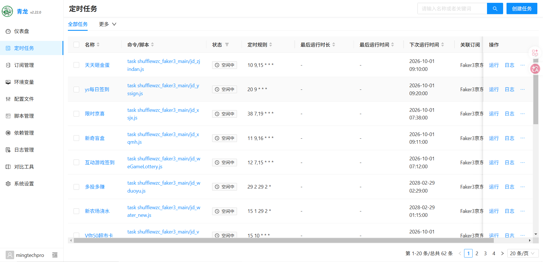Check the 限时京喜 row checkbox
Image resolution: width=543 pixels, height=262 pixels.
point(76,114)
